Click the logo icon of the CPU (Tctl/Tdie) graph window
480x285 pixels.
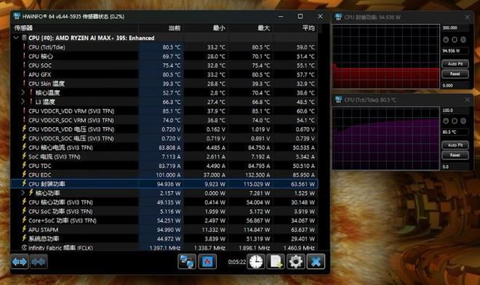pos(338,100)
